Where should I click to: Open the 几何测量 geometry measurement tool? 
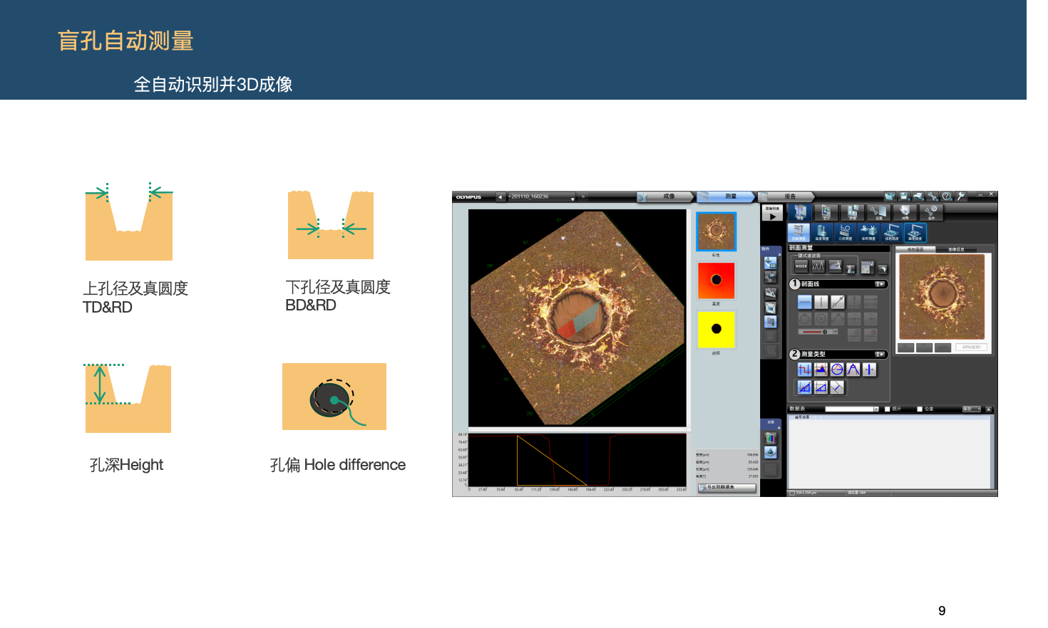(x=845, y=232)
